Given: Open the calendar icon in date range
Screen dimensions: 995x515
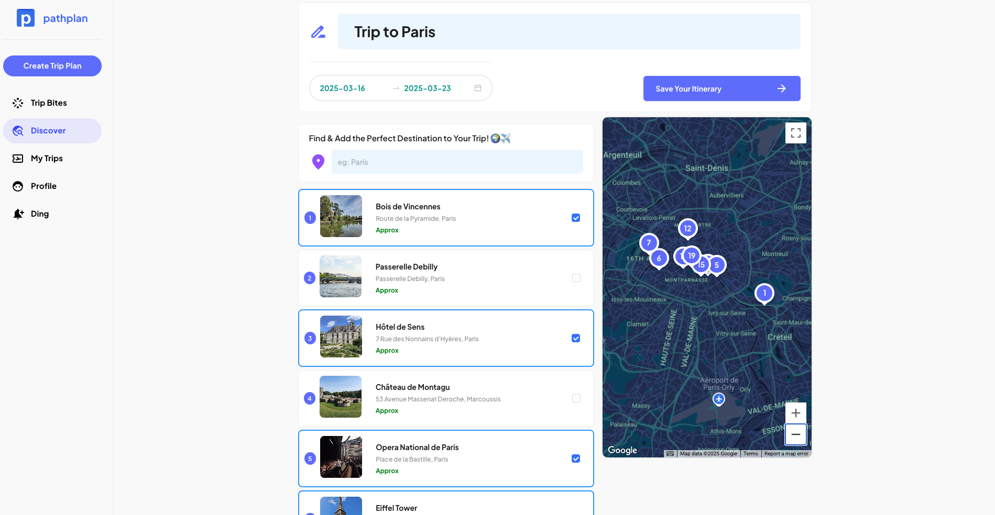Looking at the screenshot, I should coord(478,88).
